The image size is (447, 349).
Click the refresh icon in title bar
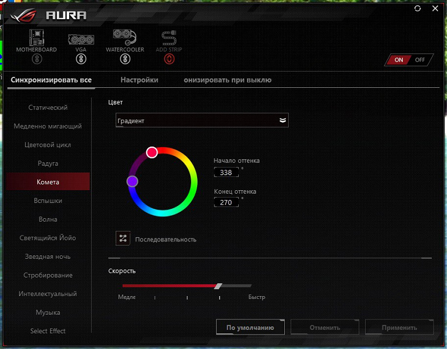(x=417, y=8)
